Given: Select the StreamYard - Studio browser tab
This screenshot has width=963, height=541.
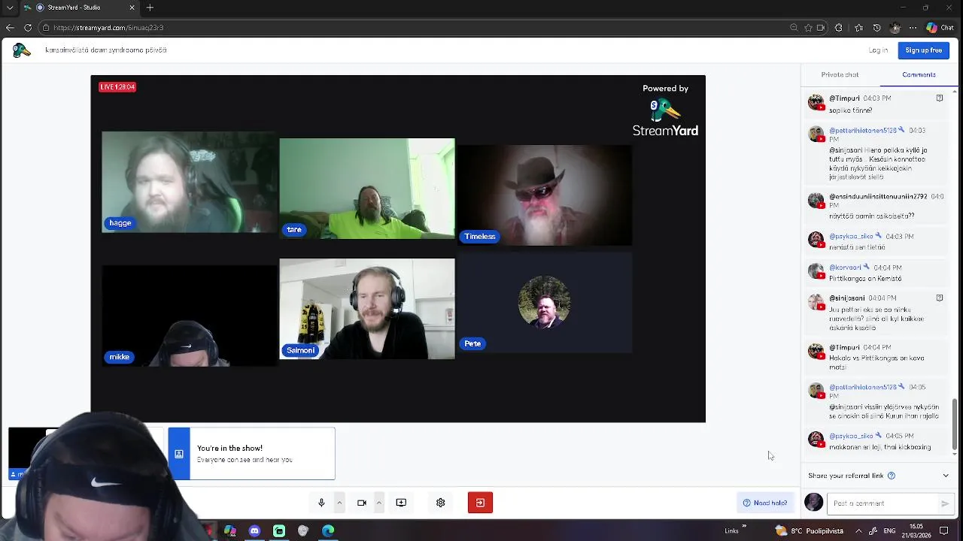Looking at the screenshot, I should click(81, 8).
